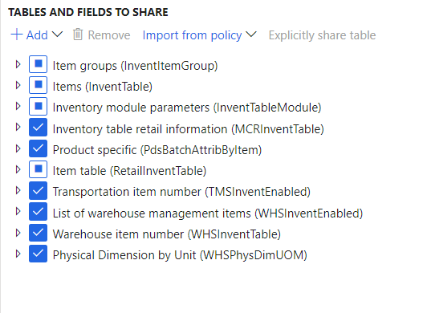Click Explicitly share table button
Image resolution: width=423 pixels, height=313 pixels.
coord(322,35)
